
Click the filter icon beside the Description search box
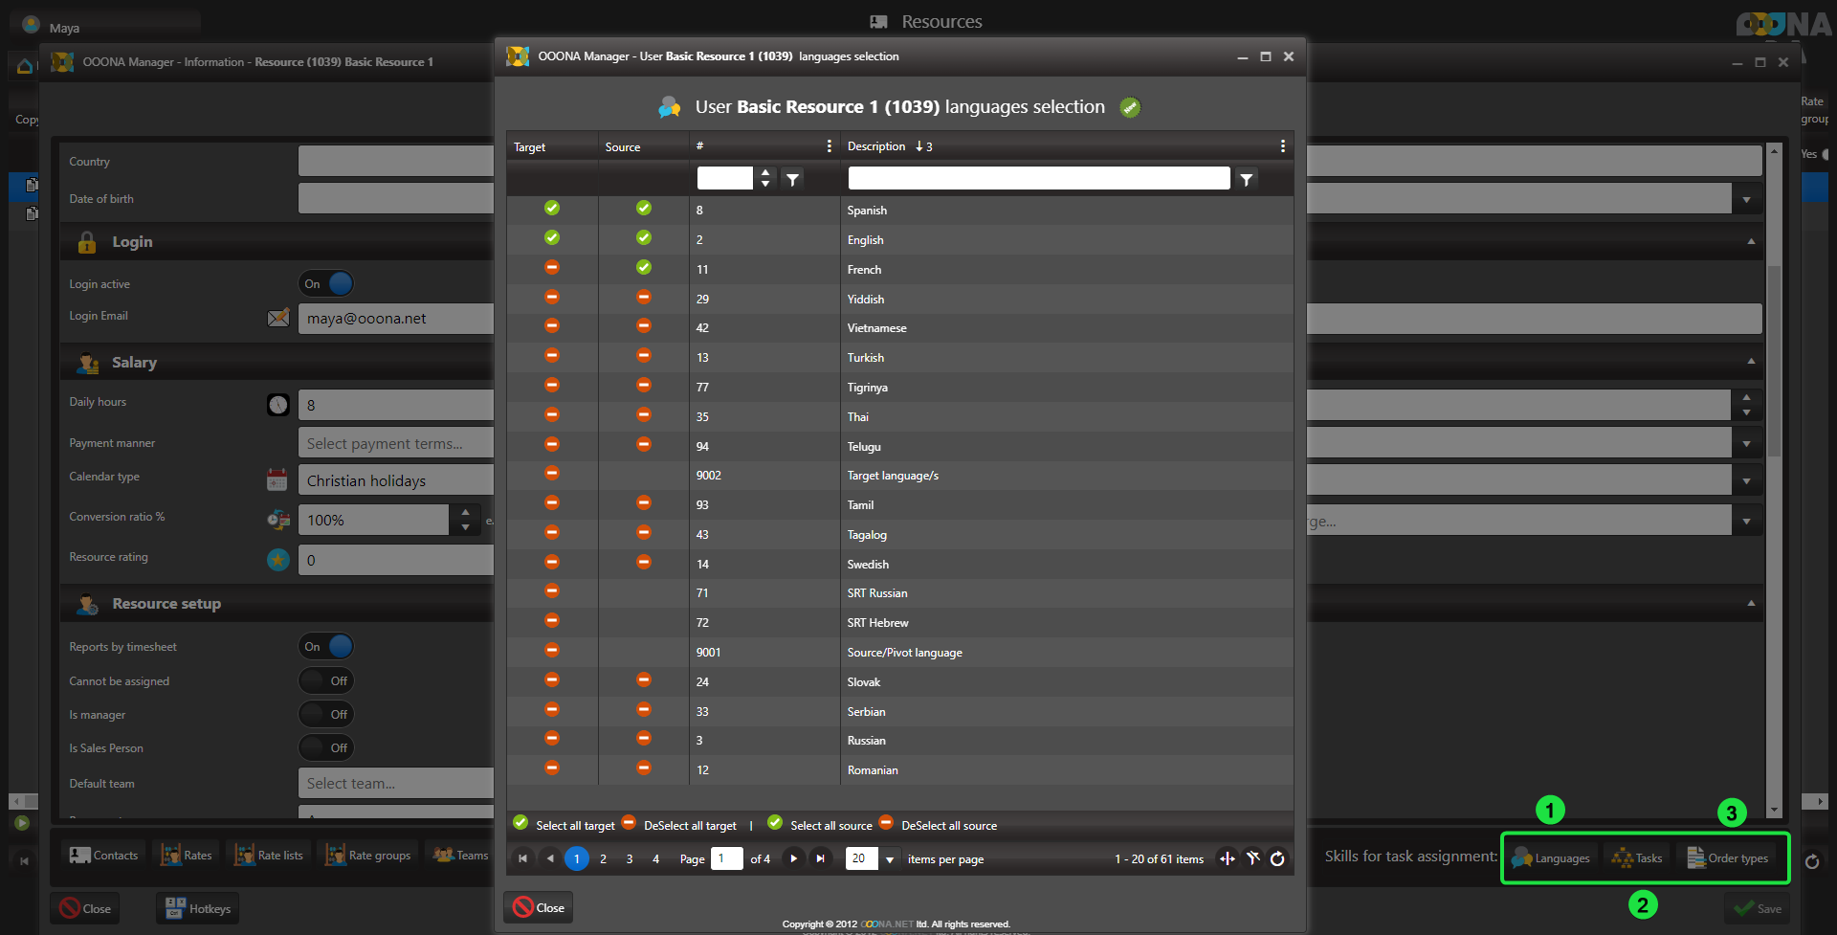1246,179
